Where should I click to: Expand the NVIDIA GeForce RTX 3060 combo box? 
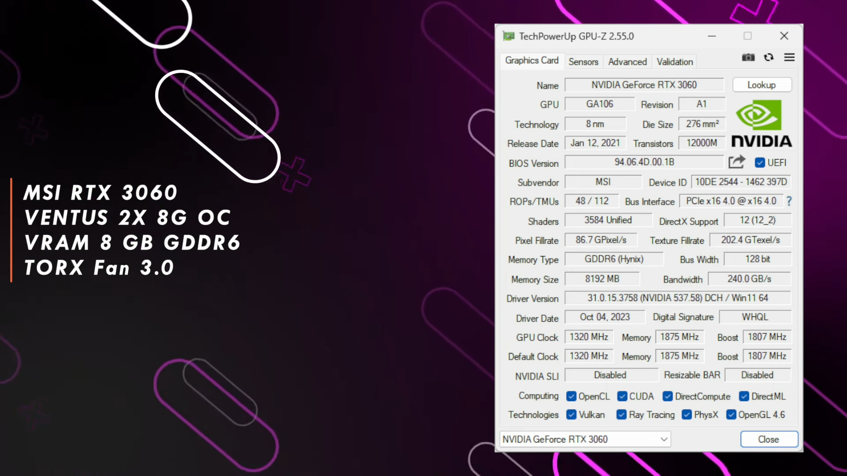pos(585,439)
